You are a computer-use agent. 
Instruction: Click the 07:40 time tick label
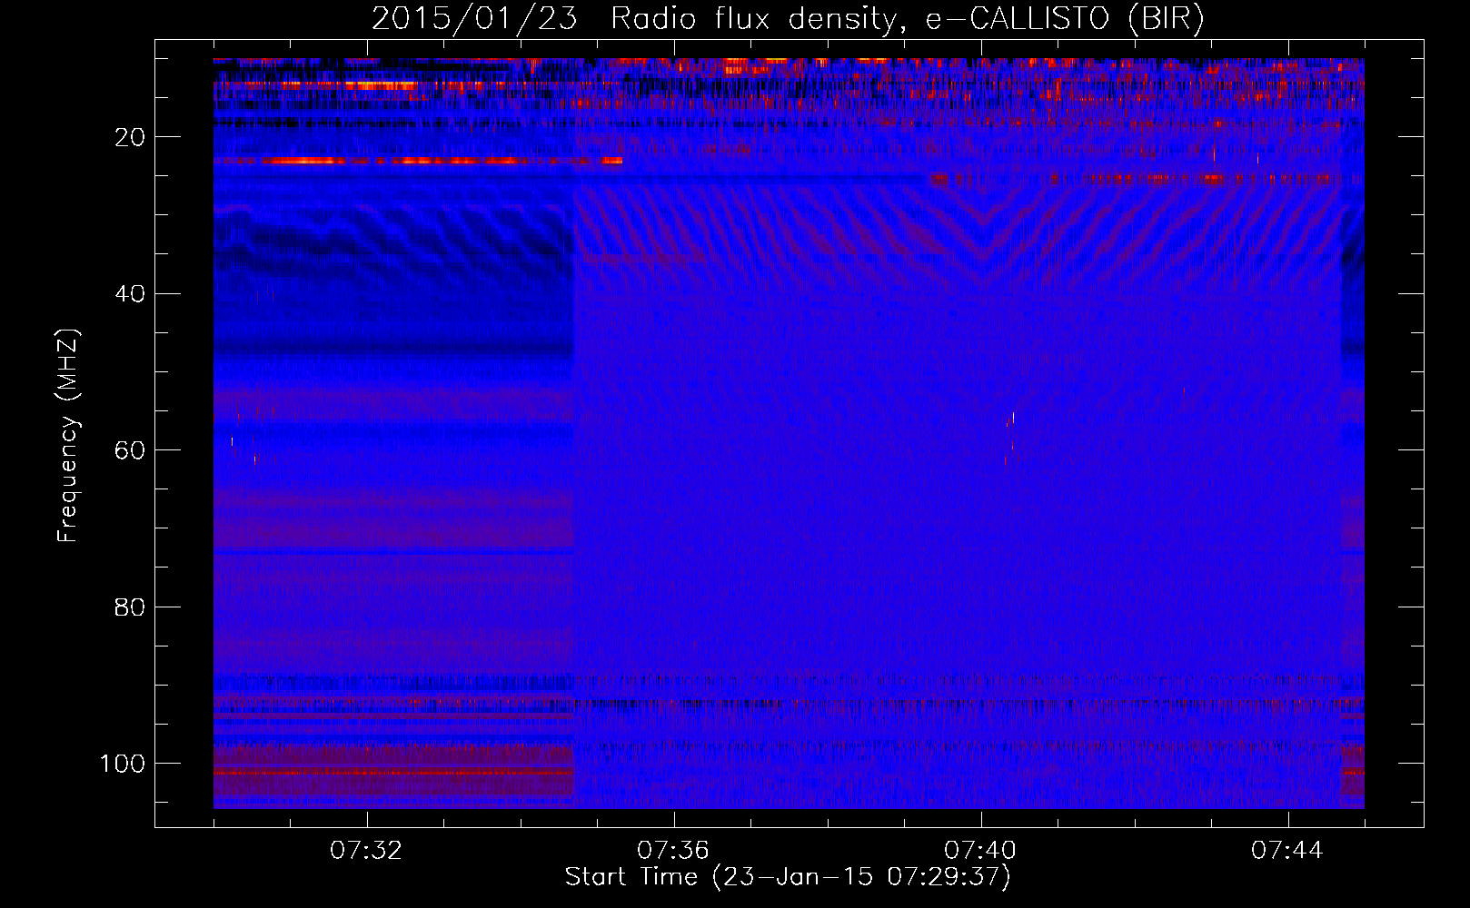tap(980, 851)
